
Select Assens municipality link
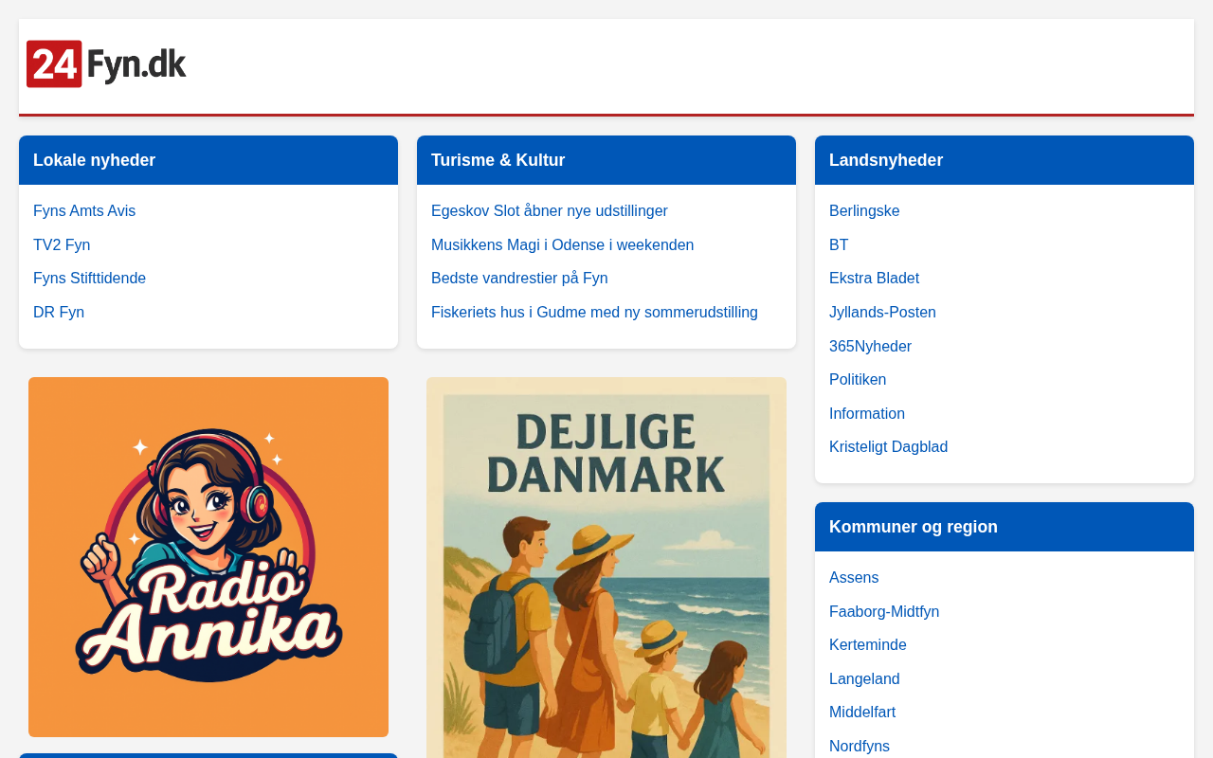[854, 578]
